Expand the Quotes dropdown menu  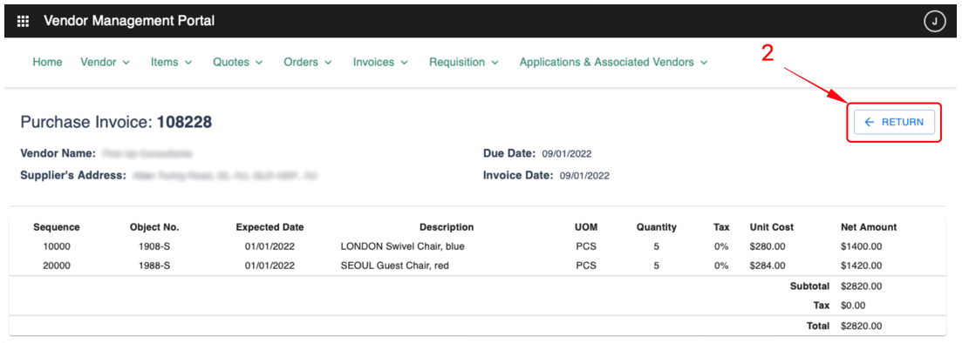click(238, 62)
